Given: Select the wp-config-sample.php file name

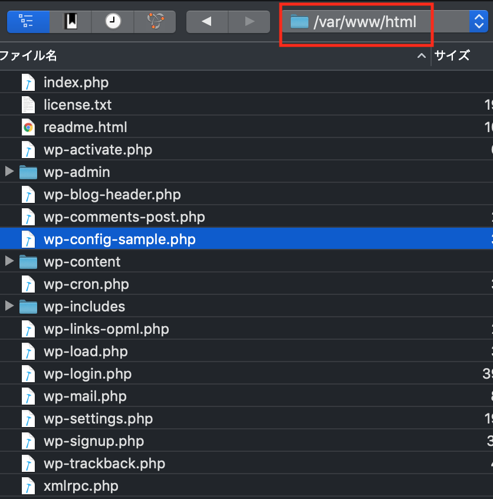Looking at the screenshot, I should tap(120, 239).
